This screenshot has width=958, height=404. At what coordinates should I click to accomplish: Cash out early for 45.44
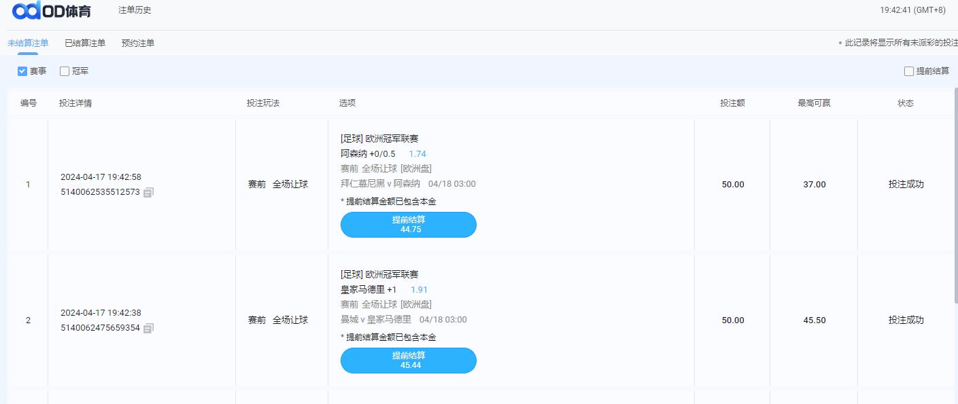(409, 361)
